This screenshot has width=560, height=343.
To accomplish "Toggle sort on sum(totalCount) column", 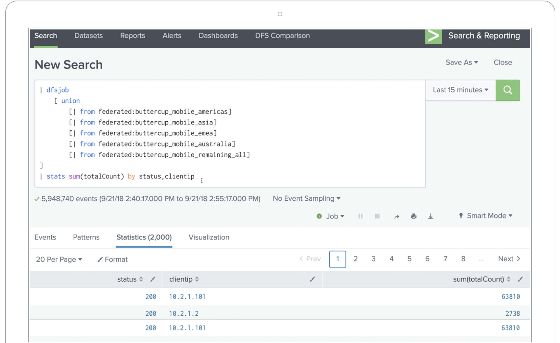I will click(508, 279).
